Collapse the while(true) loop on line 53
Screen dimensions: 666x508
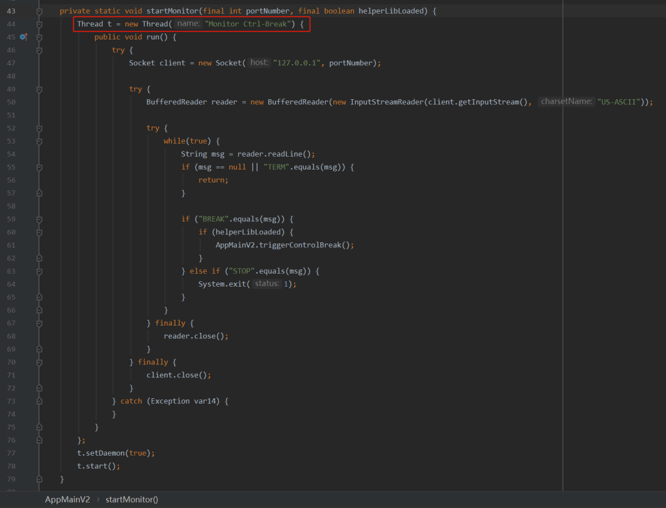coord(39,141)
